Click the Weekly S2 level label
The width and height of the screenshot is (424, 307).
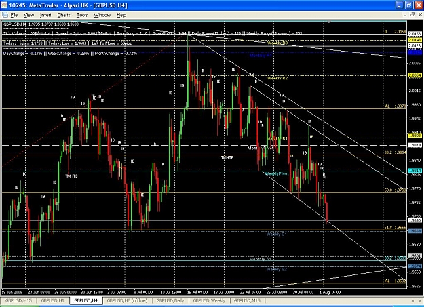click(x=276, y=269)
